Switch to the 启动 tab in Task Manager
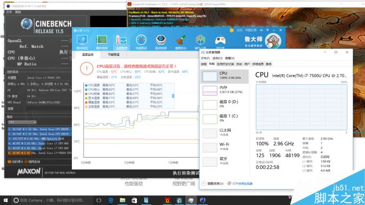The image size is (365, 205). tap(239, 64)
